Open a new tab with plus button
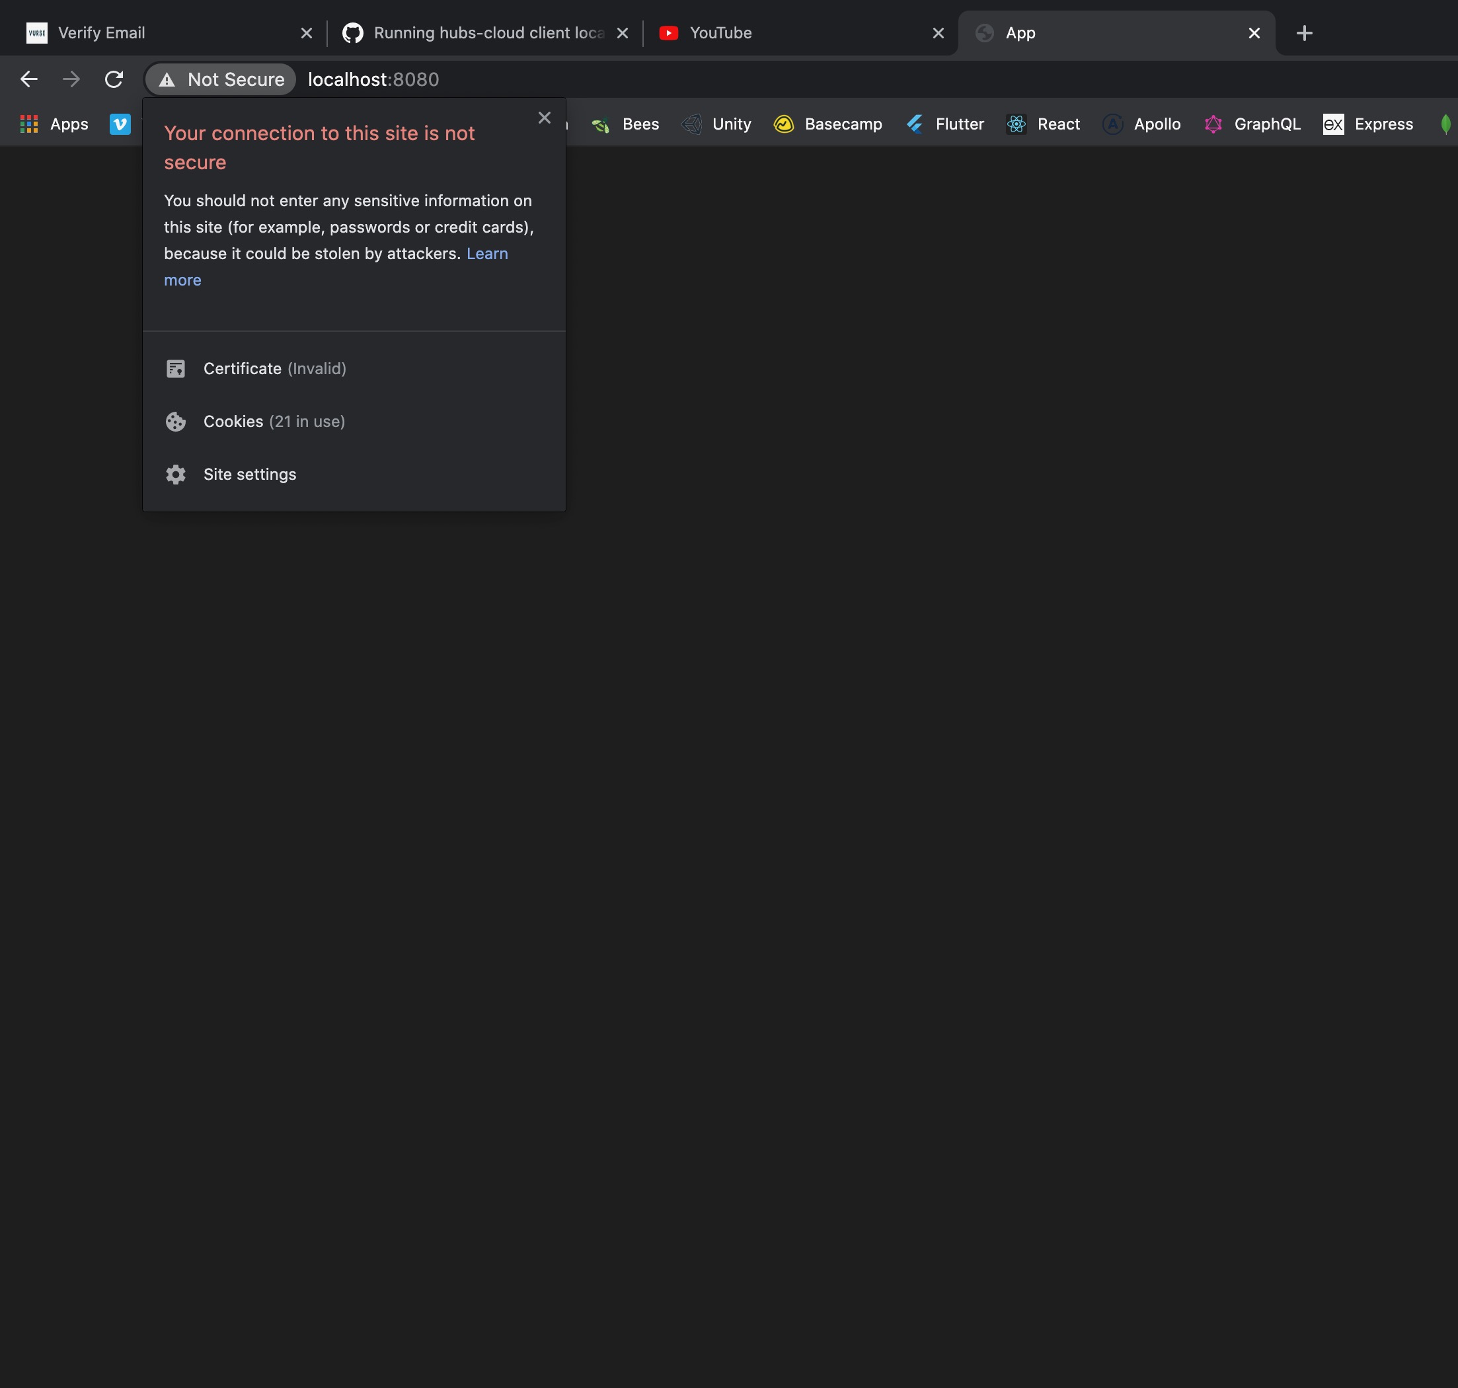1458x1388 pixels. pyautogui.click(x=1304, y=33)
